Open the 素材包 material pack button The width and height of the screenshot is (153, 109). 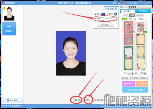(x=144, y=78)
